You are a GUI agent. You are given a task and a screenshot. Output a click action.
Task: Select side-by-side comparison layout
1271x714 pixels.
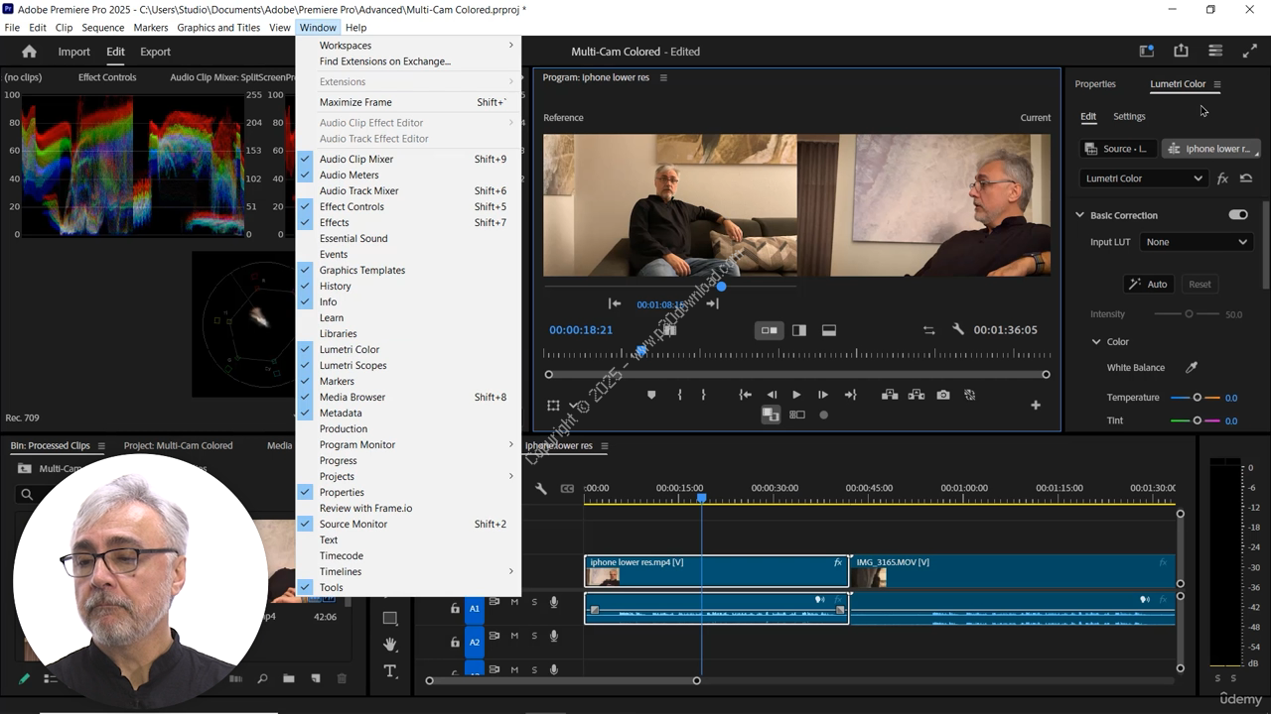tap(769, 330)
